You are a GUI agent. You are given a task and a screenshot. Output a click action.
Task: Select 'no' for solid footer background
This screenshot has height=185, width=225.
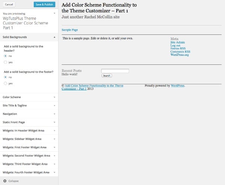pyautogui.click(x=6, y=77)
